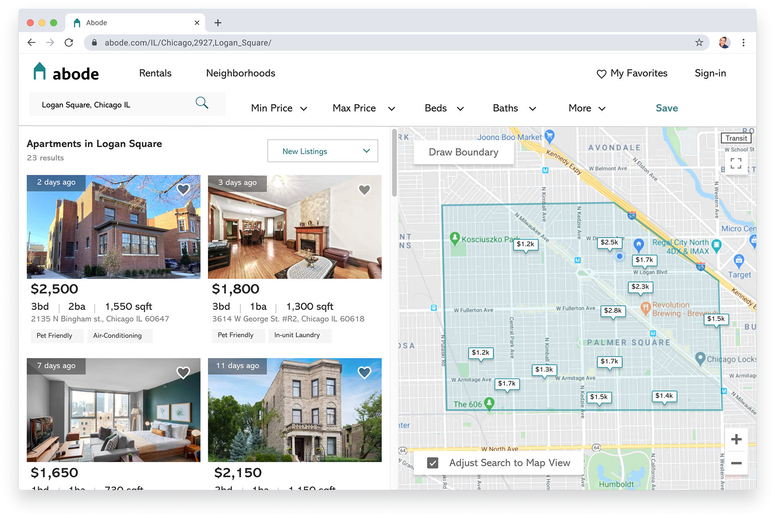Screen dimensions: 775x518
Task: Save the current search
Action: [x=666, y=108]
